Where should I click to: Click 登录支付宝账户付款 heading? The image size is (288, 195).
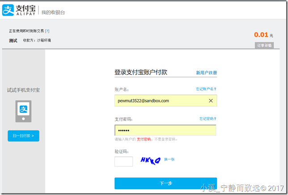[141, 72]
